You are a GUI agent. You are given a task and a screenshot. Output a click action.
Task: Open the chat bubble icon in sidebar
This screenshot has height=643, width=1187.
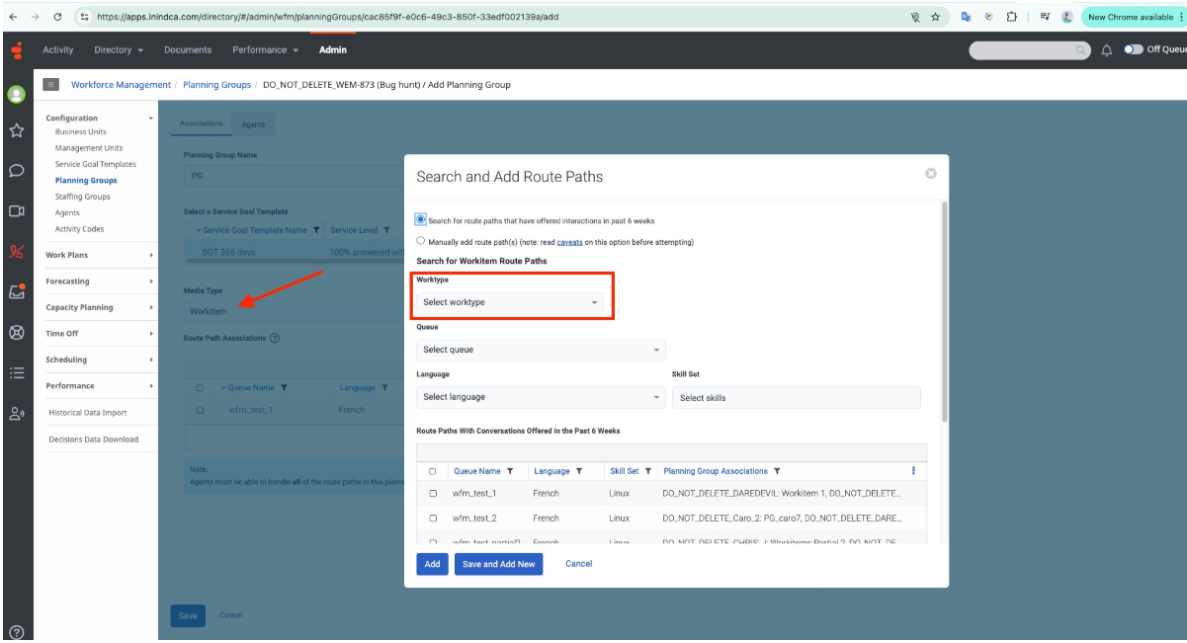pos(16,170)
